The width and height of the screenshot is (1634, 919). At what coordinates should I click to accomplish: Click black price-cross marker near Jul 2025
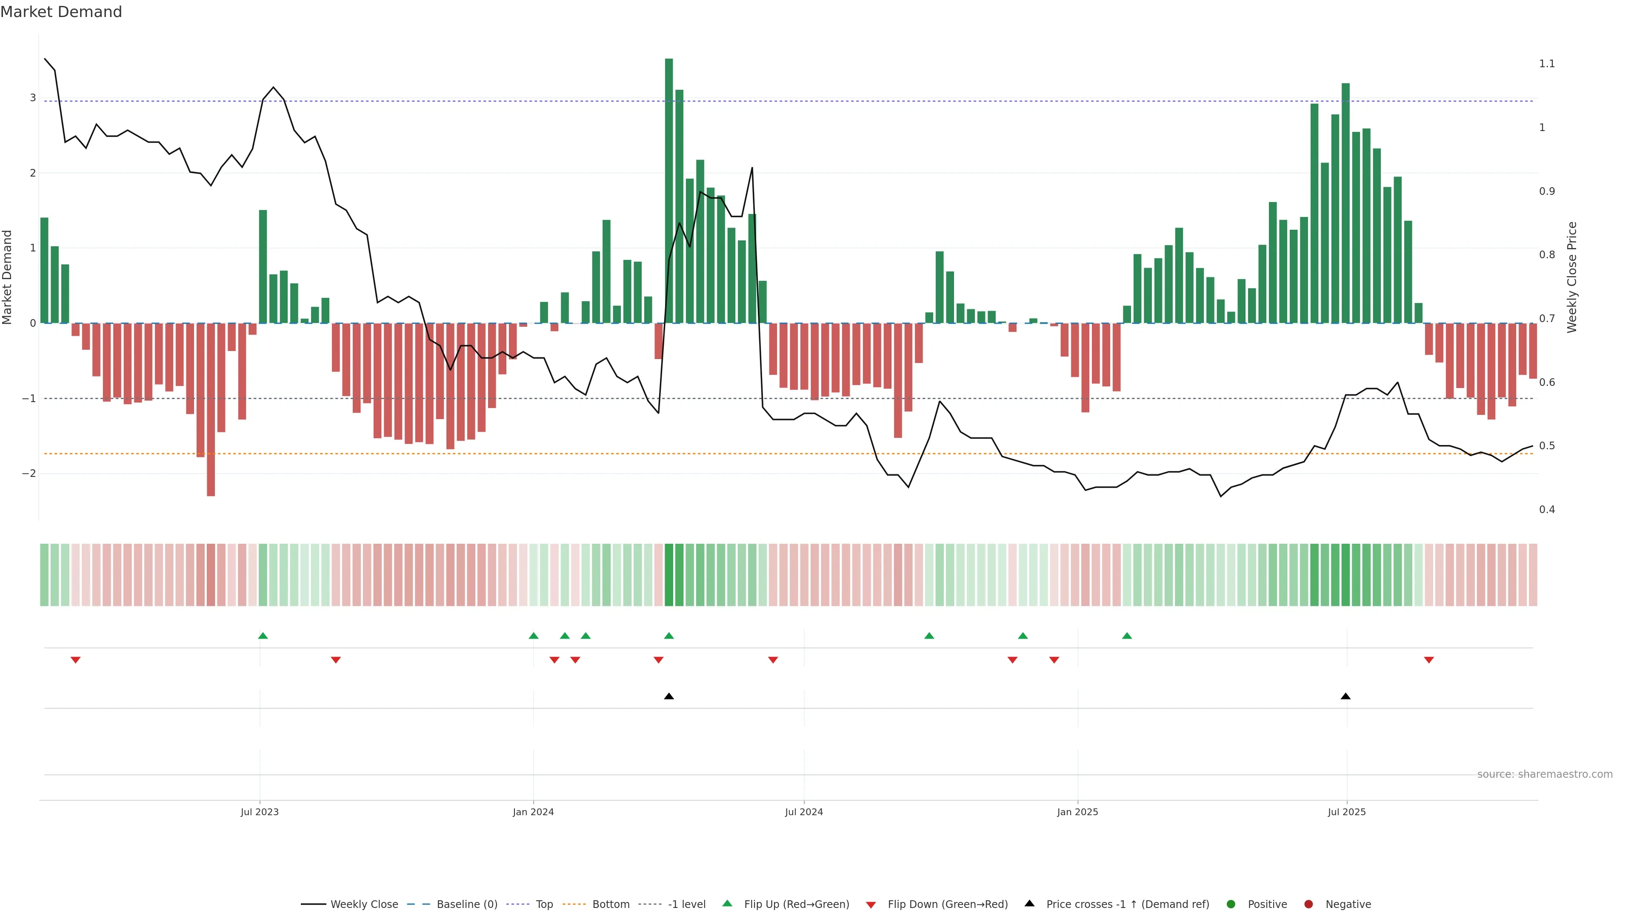coord(1345,696)
